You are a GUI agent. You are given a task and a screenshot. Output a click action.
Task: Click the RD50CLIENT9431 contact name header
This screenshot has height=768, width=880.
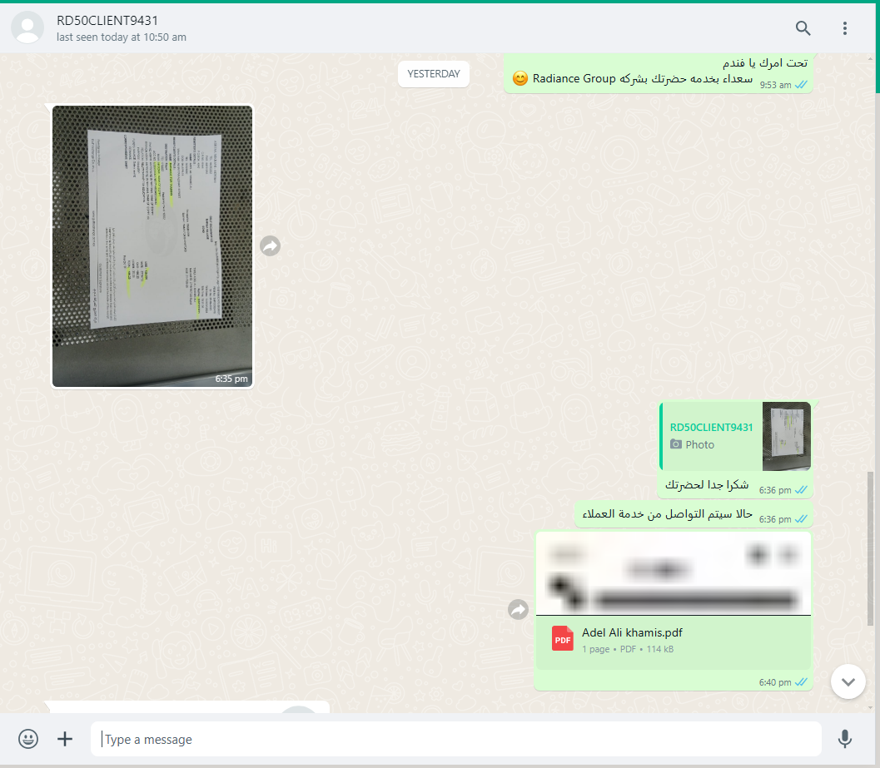pos(107,21)
